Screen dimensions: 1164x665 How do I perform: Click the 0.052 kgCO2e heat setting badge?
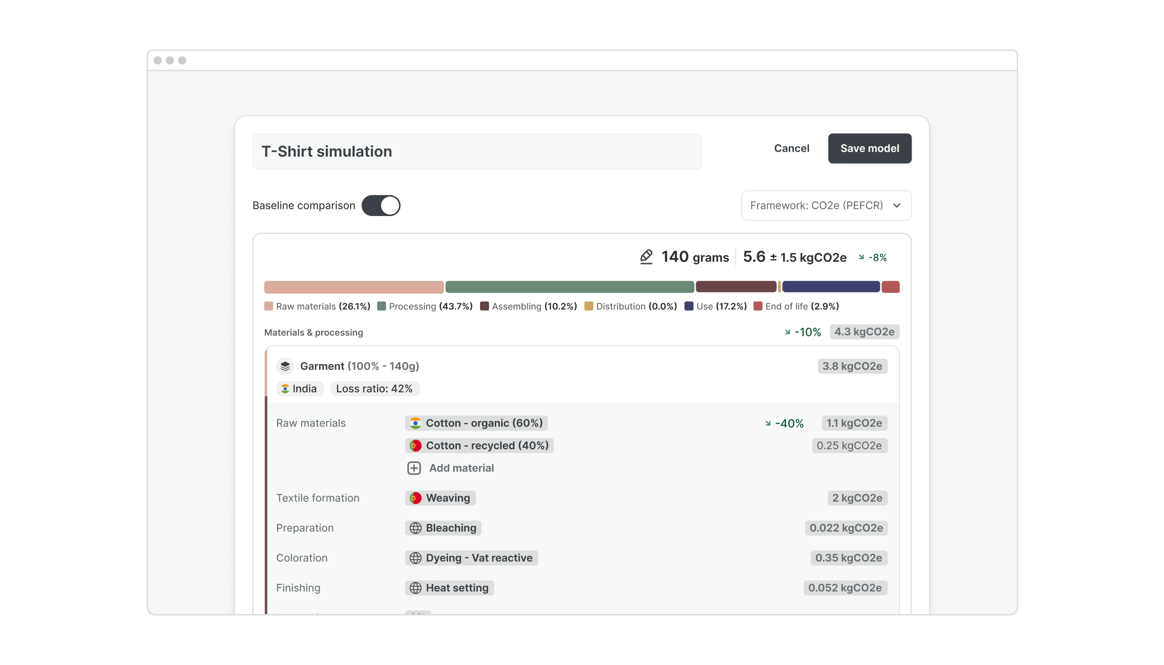tap(845, 588)
